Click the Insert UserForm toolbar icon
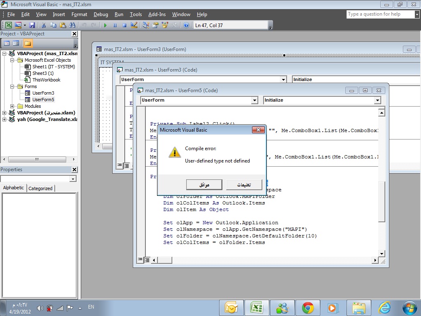 [x=18, y=25]
